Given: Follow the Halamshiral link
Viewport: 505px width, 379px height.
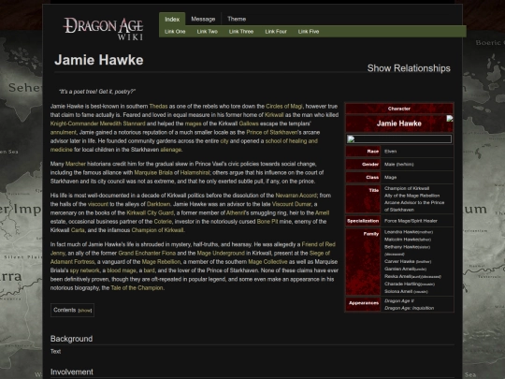Looking at the screenshot, I should [x=195, y=172].
